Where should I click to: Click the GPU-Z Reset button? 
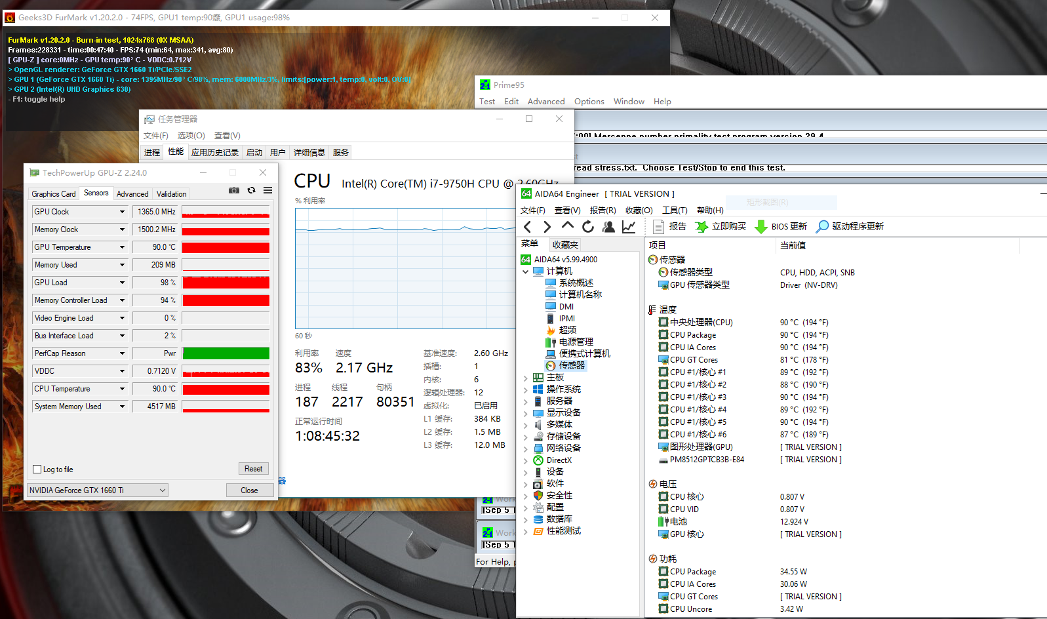point(254,469)
